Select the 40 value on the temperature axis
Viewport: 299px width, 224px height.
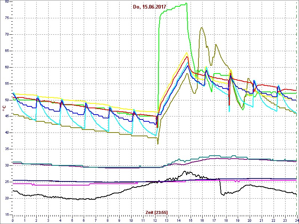coord(6,133)
